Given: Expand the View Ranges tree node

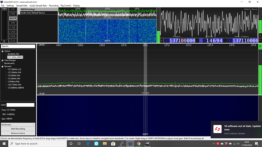Looking at the screenshot, I should 3,60.
